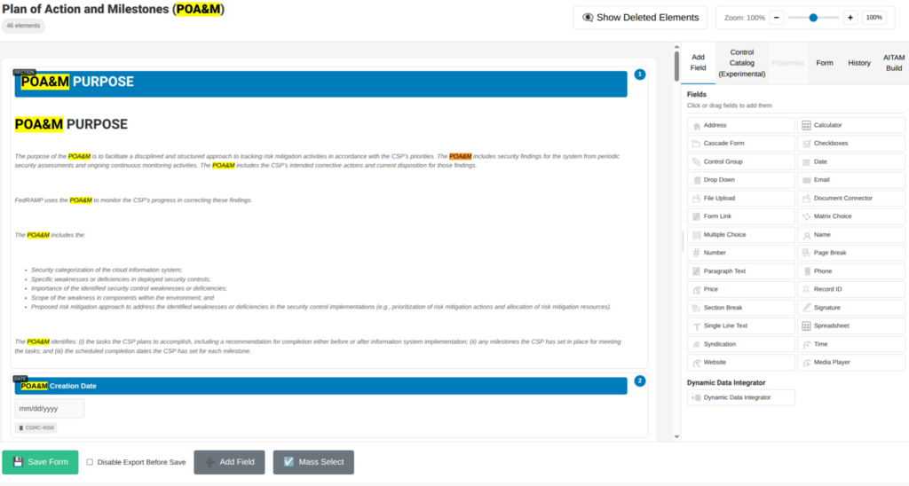Click the 46 elements badge
The image size is (909, 486).
23,26
